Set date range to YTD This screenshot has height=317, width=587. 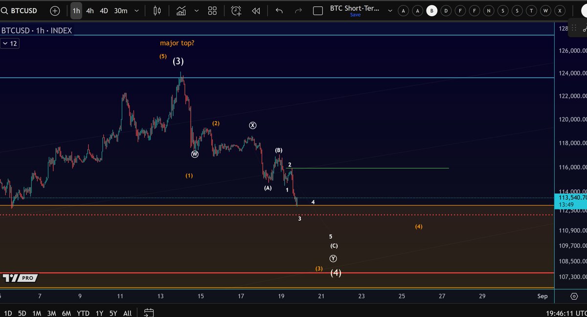tap(83, 313)
